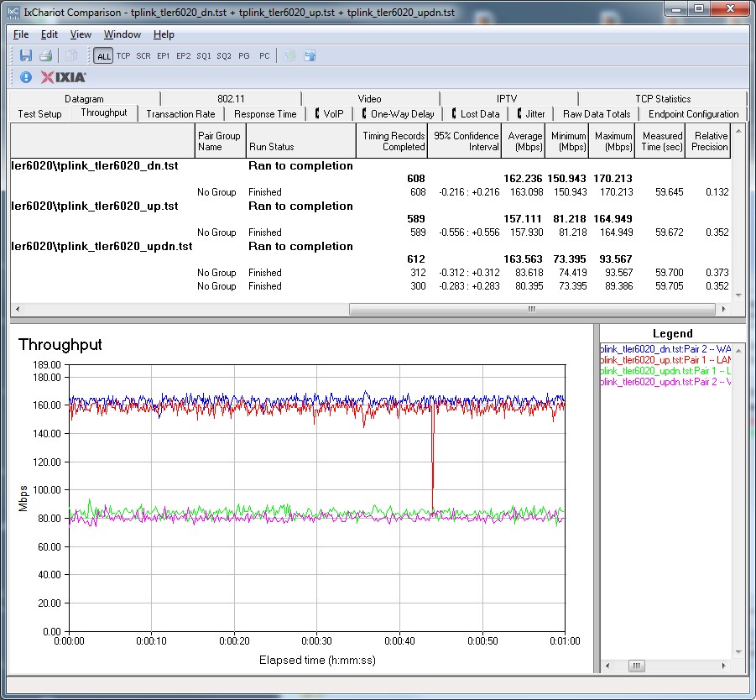Click results table horizontal scrollbar thumb
This screenshot has width=756, height=700.
pos(532,309)
